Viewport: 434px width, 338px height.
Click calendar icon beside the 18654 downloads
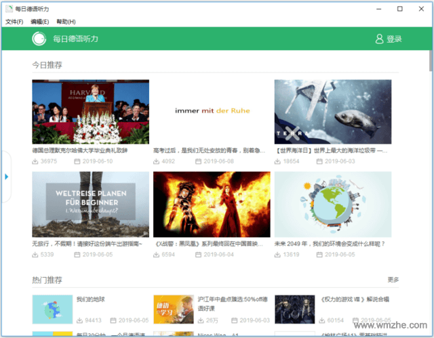(319, 161)
